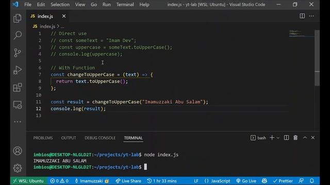
Task: Close the index.js editor tab
Action: 64,16
